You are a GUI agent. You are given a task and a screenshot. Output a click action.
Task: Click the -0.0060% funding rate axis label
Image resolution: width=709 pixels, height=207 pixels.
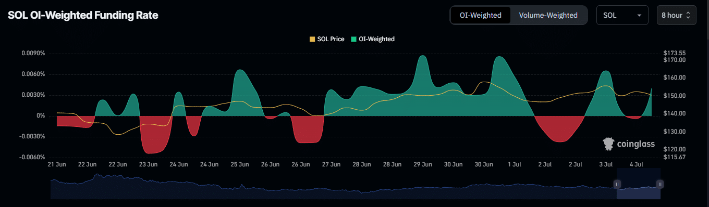pos(32,158)
